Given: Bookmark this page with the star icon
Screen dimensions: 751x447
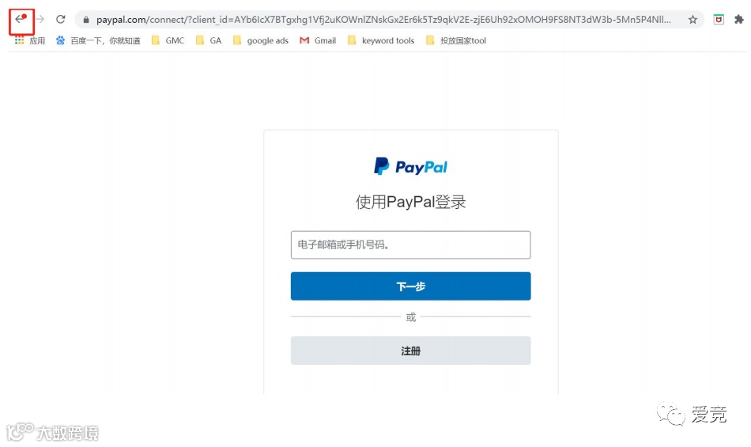Looking at the screenshot, I should 693,20.
